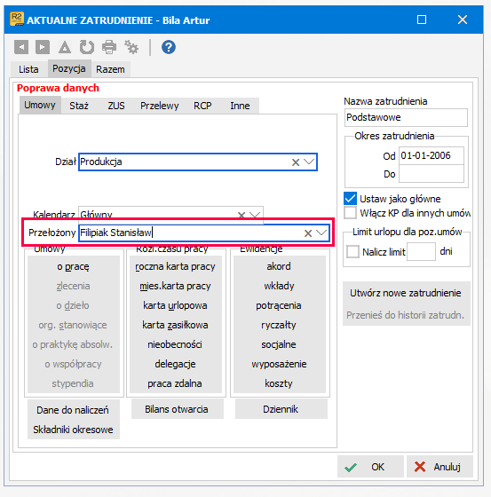Open the Dziennik button
This screenshot has width=491, height=497.
point(281,409)
